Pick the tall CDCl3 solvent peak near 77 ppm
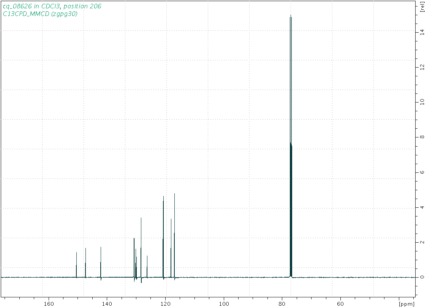The height and width of the screenshot is (308, 427). tap(291, 146)
